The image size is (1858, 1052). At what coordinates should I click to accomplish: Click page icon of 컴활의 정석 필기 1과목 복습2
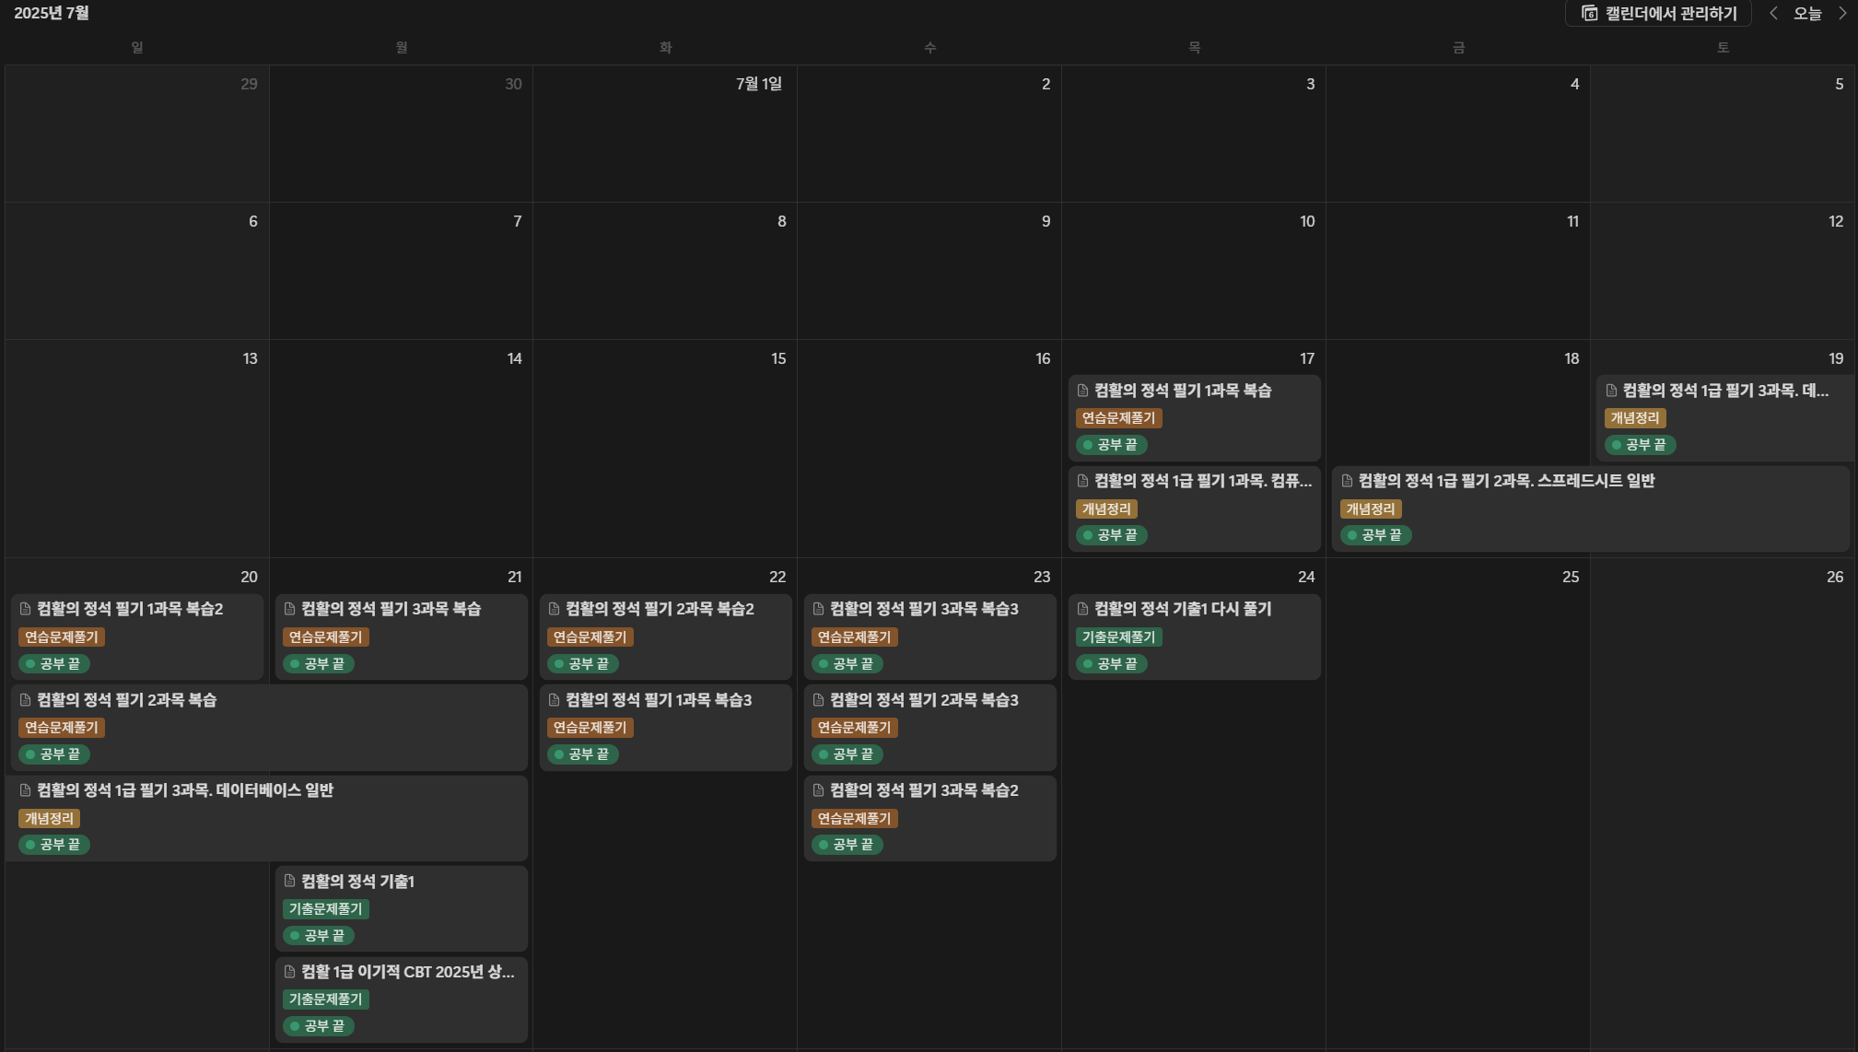coord(26,609)
